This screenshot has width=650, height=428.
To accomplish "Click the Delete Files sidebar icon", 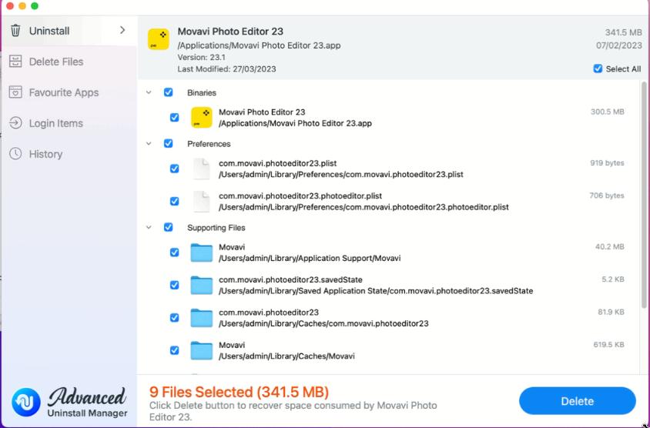I will point(15,62).
